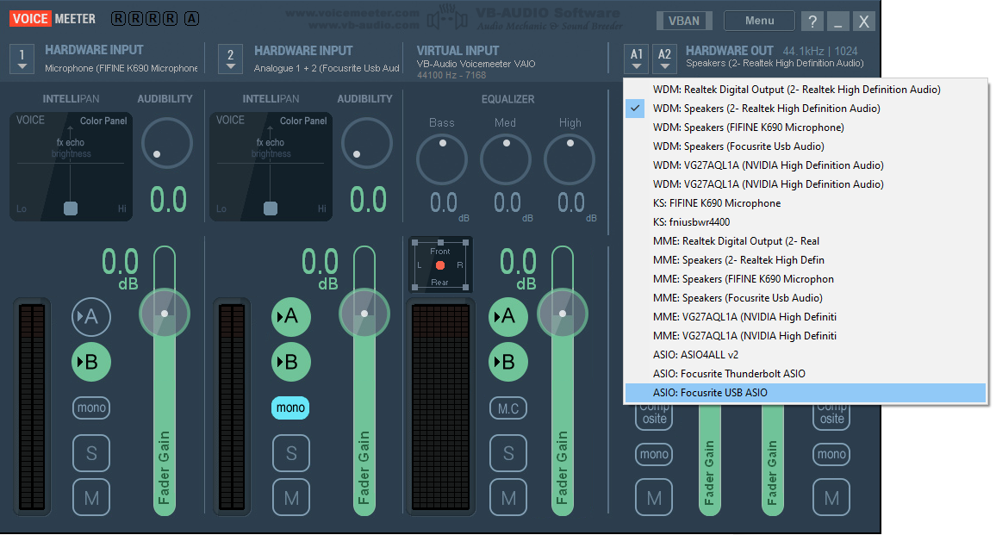Click Analogue 1 + 2 (Focusrite Usb Aud input name

(x=327, y=68)
